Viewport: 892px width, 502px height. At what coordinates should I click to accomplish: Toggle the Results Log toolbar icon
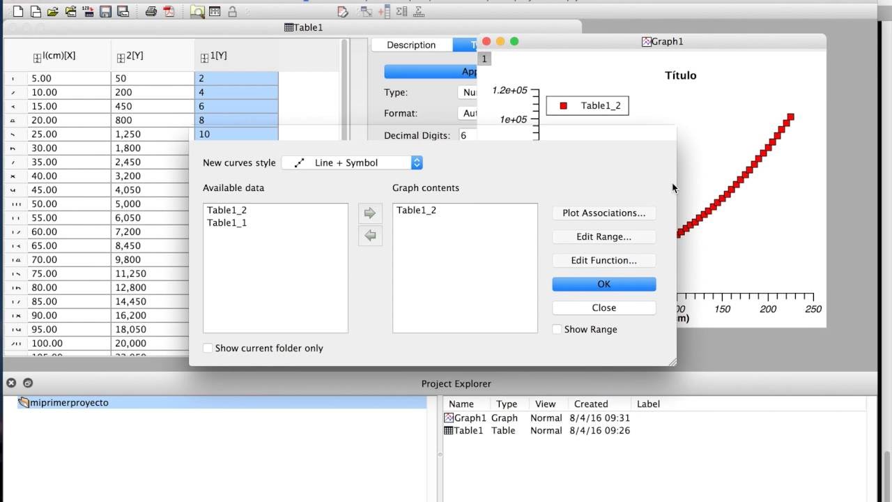pos(215,11)
